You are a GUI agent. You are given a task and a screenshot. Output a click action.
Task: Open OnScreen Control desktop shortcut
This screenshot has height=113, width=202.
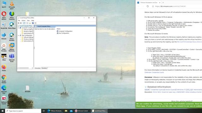(x=4, y=100)
